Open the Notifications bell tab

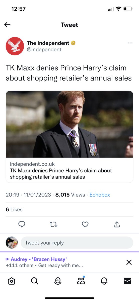click(x=104, y=281)
